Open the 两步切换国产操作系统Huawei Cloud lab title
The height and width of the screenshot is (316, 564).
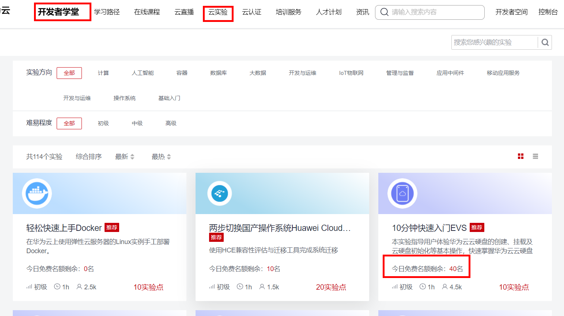tap(280, 228)
